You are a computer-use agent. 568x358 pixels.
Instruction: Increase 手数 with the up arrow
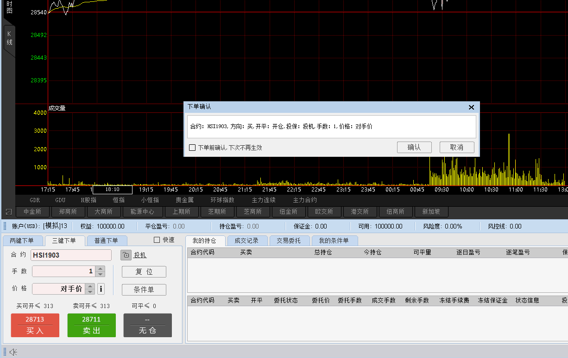101,269
